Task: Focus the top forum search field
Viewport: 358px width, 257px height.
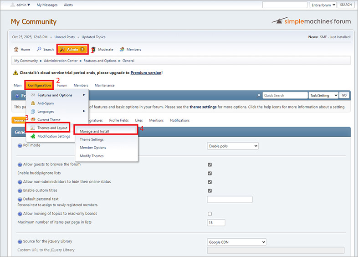Action: click(x=285, y=5)
